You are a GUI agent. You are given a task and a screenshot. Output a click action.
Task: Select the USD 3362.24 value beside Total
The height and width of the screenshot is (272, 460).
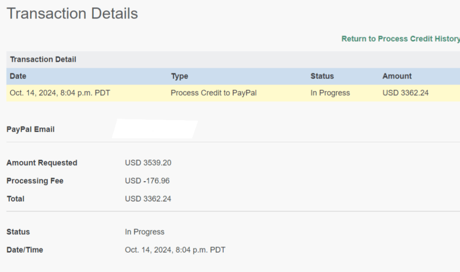pyautogui.click(x=148, y=199)
